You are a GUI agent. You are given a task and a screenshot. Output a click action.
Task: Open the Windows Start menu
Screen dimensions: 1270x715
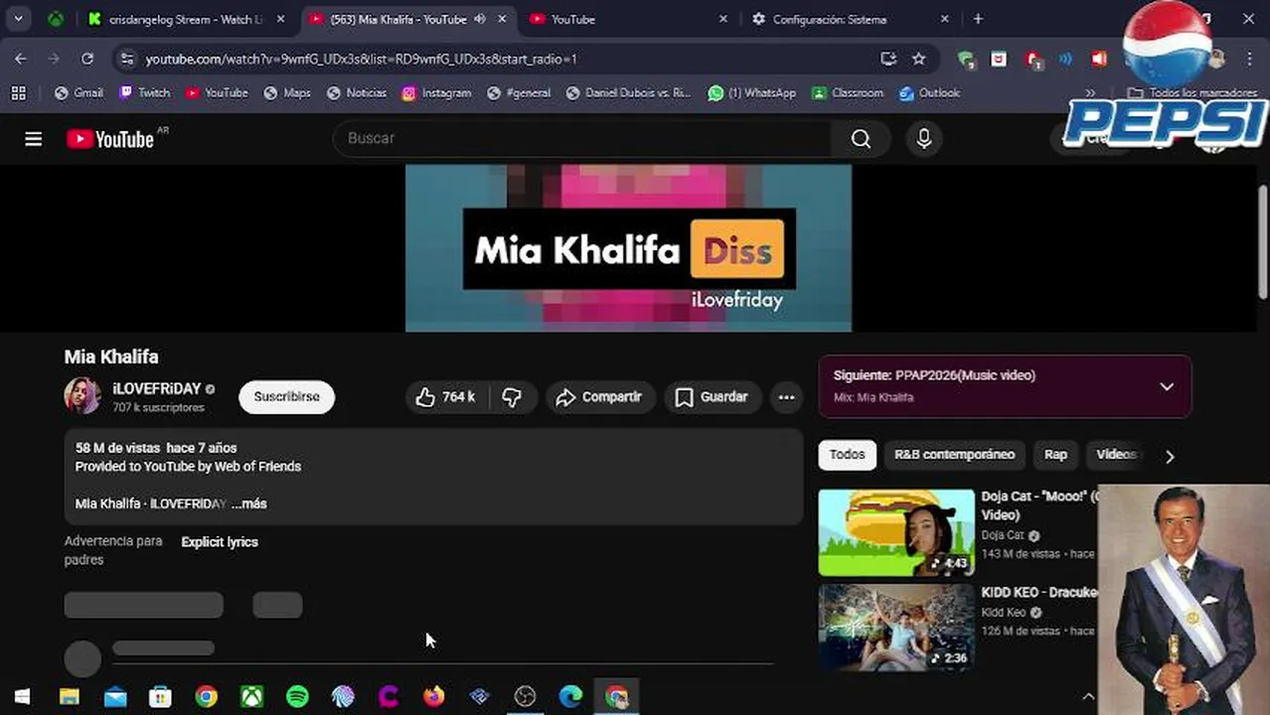(x=22, y=697)
